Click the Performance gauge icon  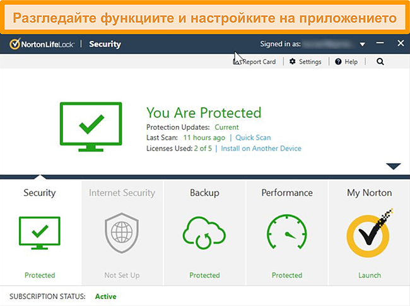click(287, 232)
